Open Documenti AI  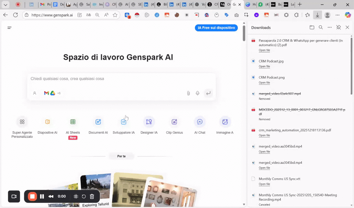point(98,126)
